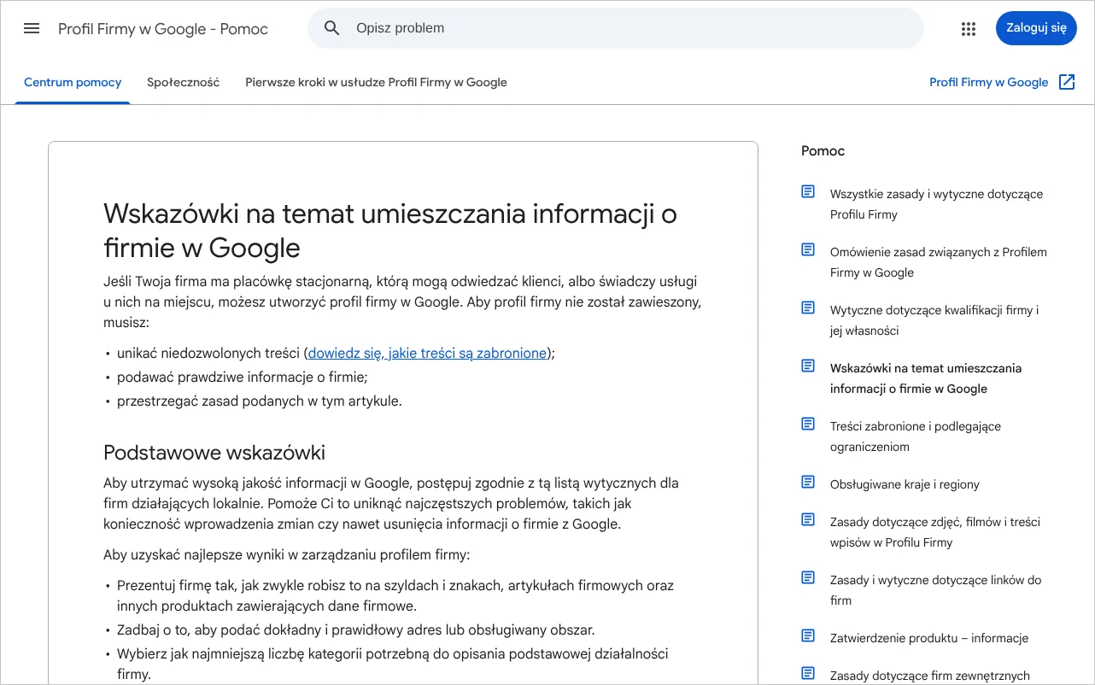Open Wytyczne dotyczące kwalifikacji firmy i jej własności

point(934,320)
